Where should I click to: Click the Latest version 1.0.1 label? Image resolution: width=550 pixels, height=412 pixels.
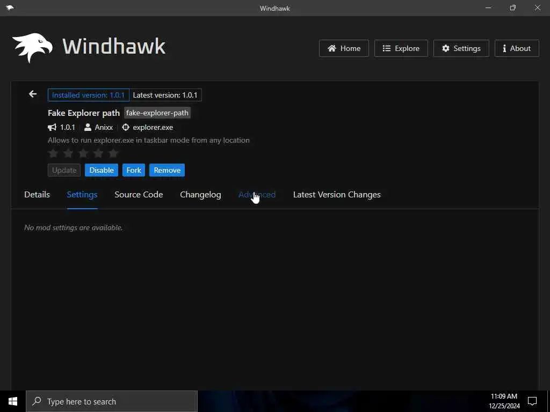click(x=165, y=95)
